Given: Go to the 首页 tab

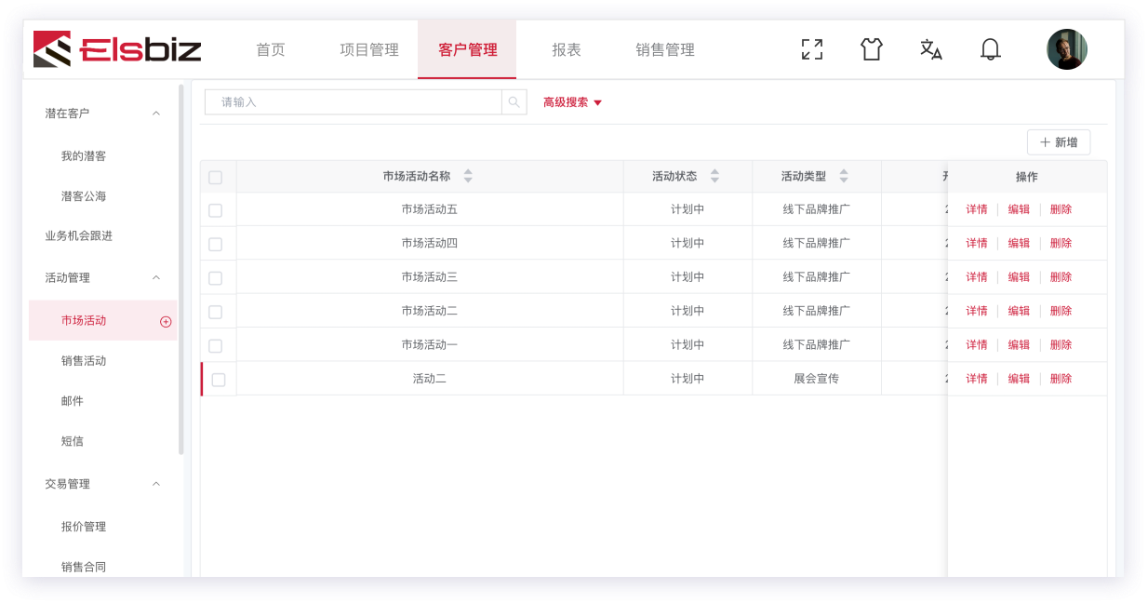Looking at the screenshot, I should pyautogui.click(x=271, y=50).
